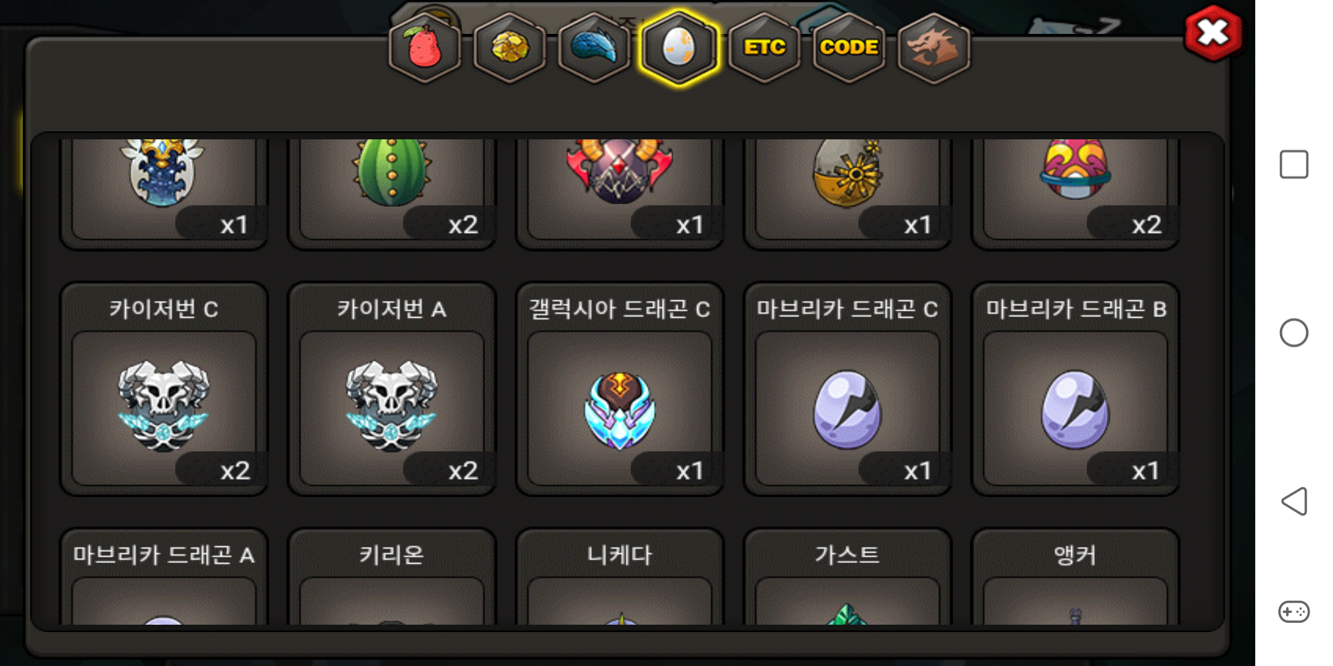This screenshot has width=1333, height=666.
Task: Switch to the ETC tab
Action: (x=764, y=47)
